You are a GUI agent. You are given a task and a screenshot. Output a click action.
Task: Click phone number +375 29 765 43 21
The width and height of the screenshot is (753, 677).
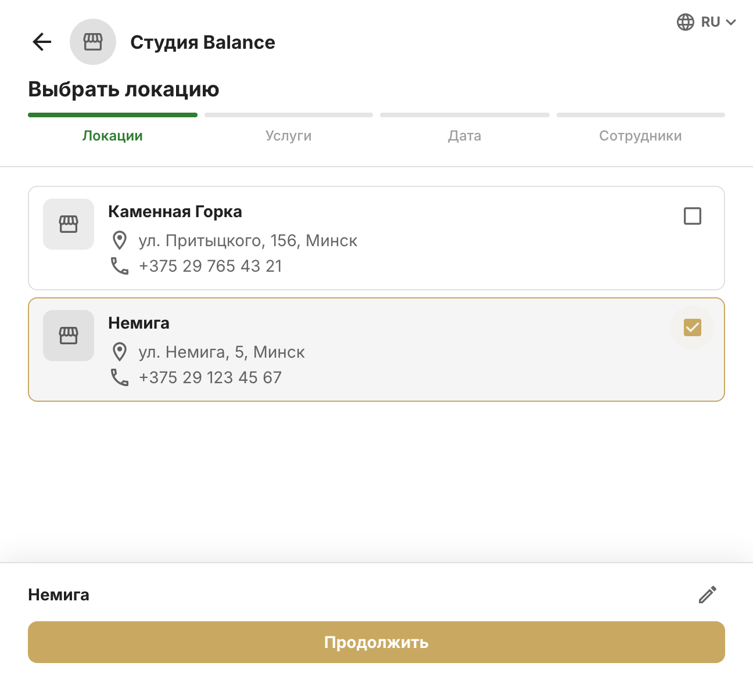pyautogui.click(x=210, y=266)
